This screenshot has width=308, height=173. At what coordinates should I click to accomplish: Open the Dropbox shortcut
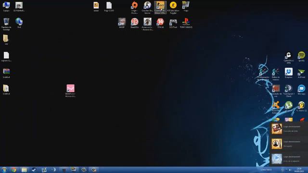tap(289, 73)
